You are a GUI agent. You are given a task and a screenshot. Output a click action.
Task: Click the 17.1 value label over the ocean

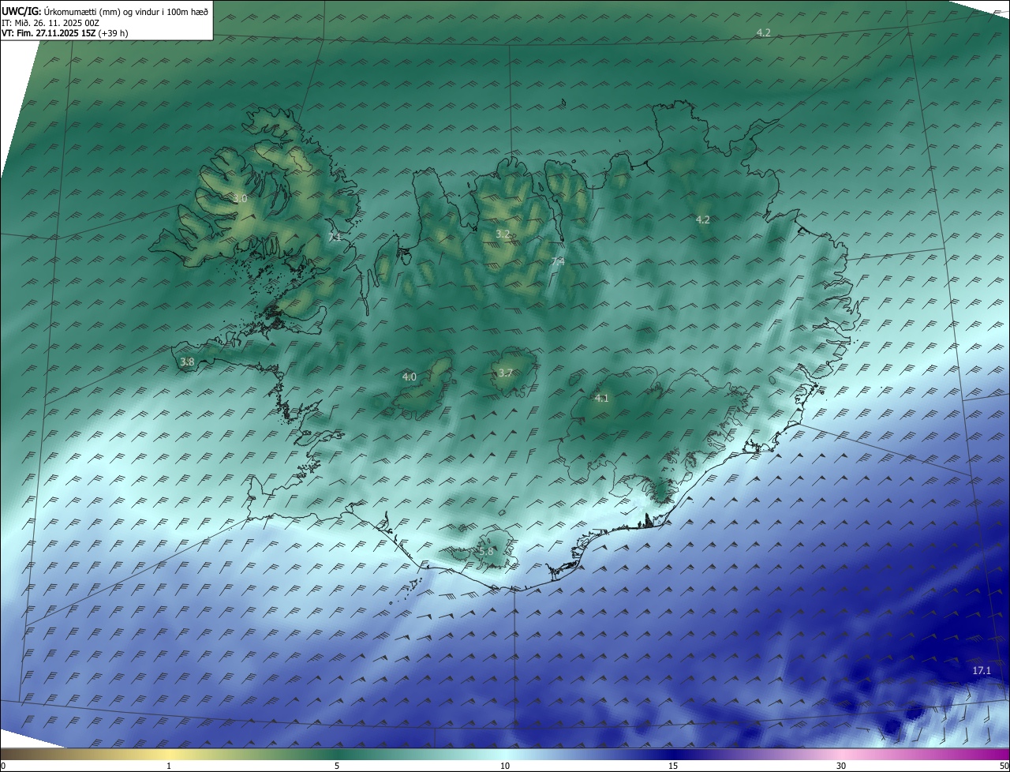coord(981,670)
